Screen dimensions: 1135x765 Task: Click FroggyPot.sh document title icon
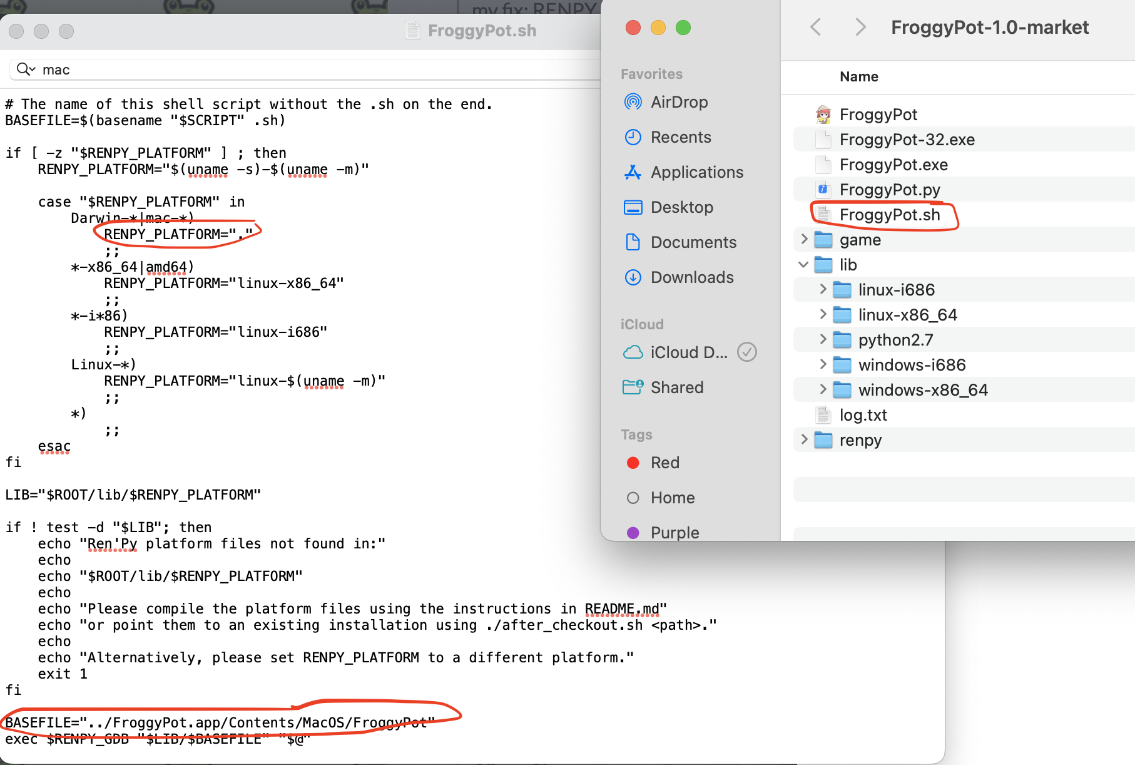[x=412, y=30]
